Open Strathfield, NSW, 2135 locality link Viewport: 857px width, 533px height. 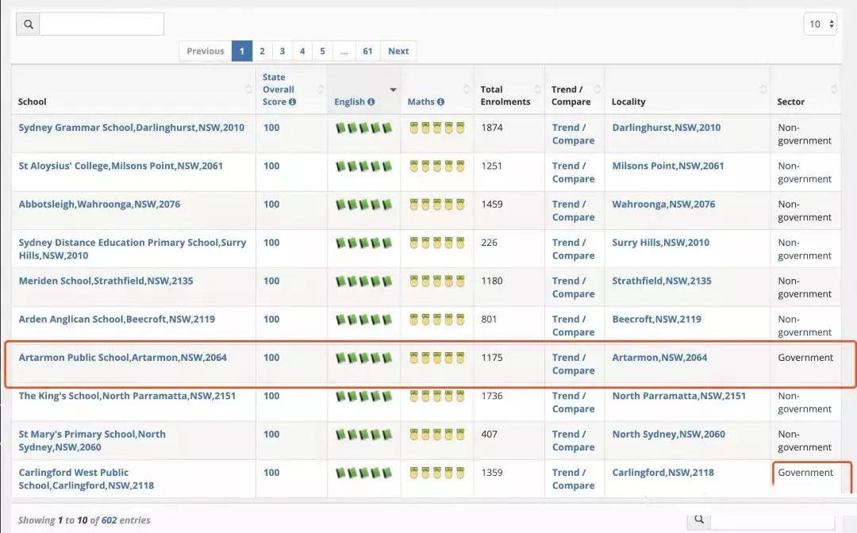click(662, 281)
